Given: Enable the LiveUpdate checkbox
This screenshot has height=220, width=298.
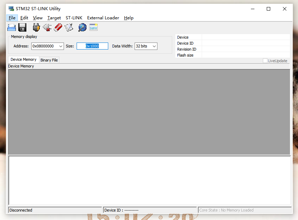Looking at the screenshot, I should click(265, 60).
